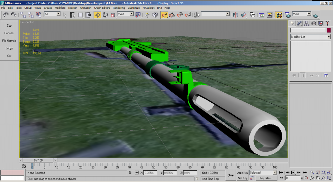
Task: Toggle Auto Key animation mode
Action: coord(243,173)
